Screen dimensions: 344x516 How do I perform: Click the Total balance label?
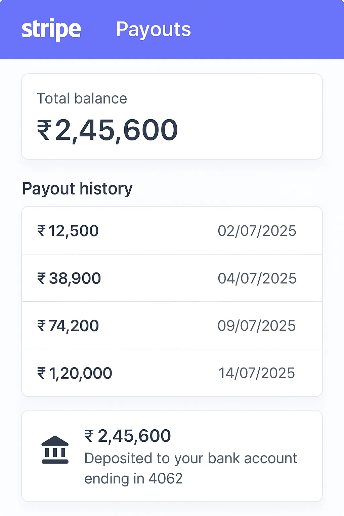(x=82, y=99)
